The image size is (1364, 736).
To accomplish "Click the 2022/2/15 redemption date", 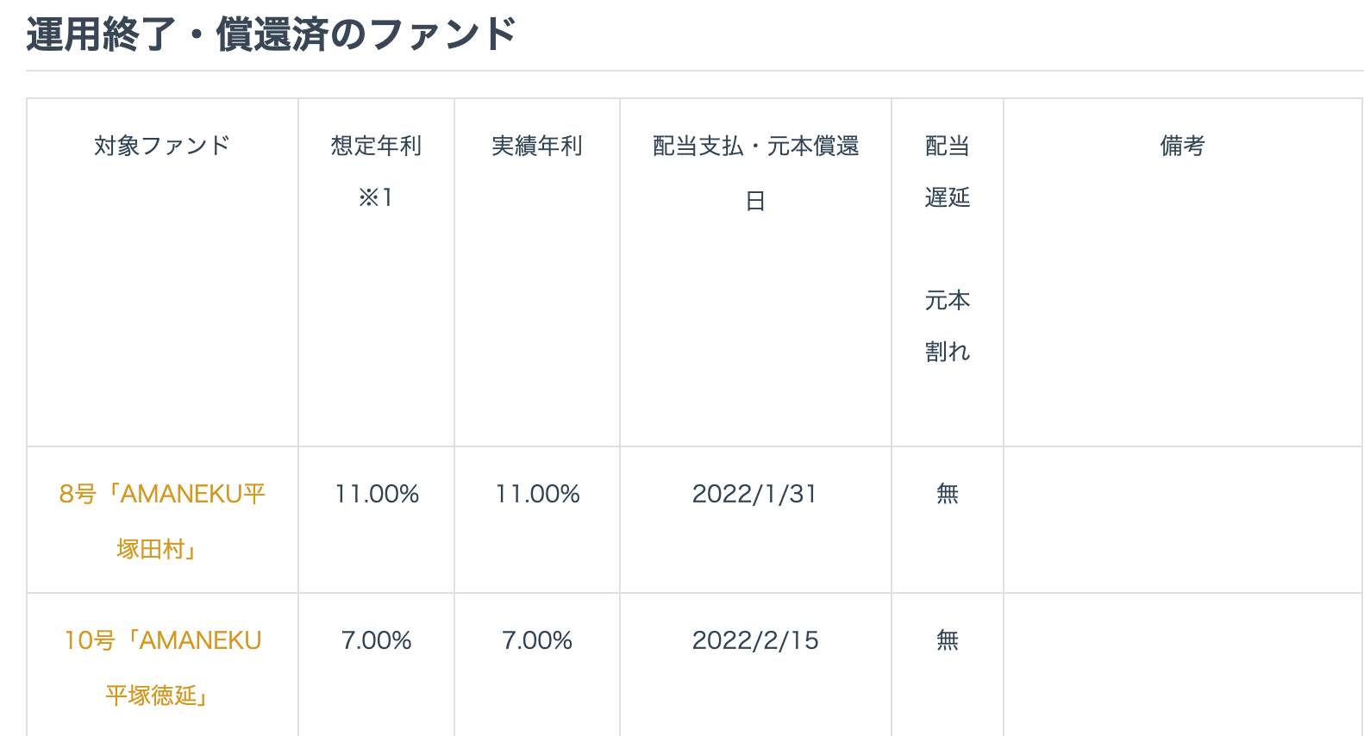I will point(755,640).
